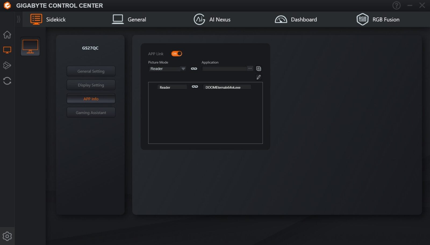Click the help question mark icon
Viewport: 430px width, 245px height.
tap(396, 5)
